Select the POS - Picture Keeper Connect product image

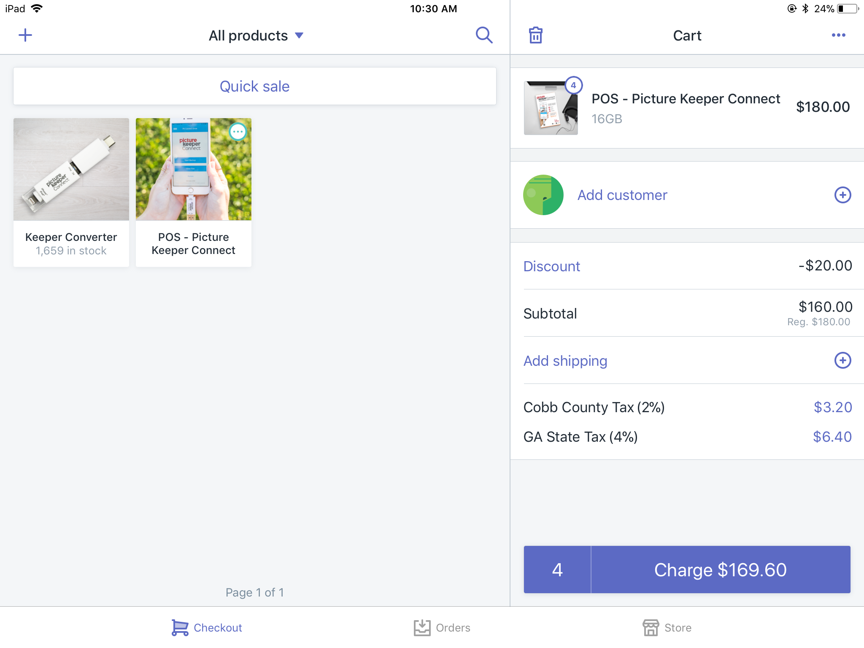click(194, 169)
